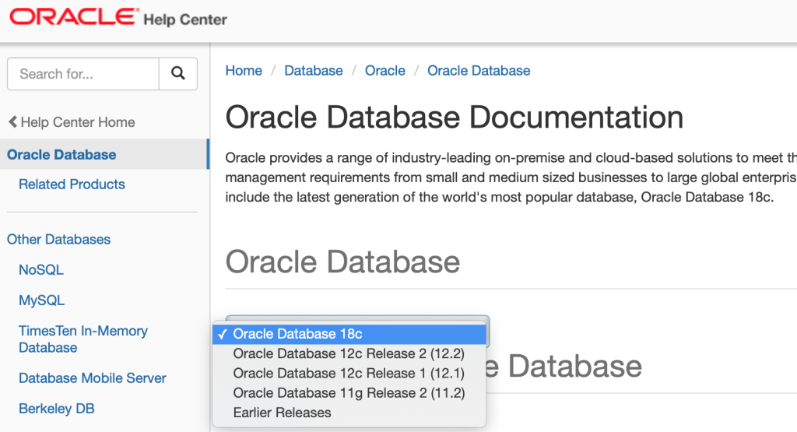Viewport: 797px width, 432px height.
Task: Open the NoSQL documentation link
Action: click(x=41, y=270)
